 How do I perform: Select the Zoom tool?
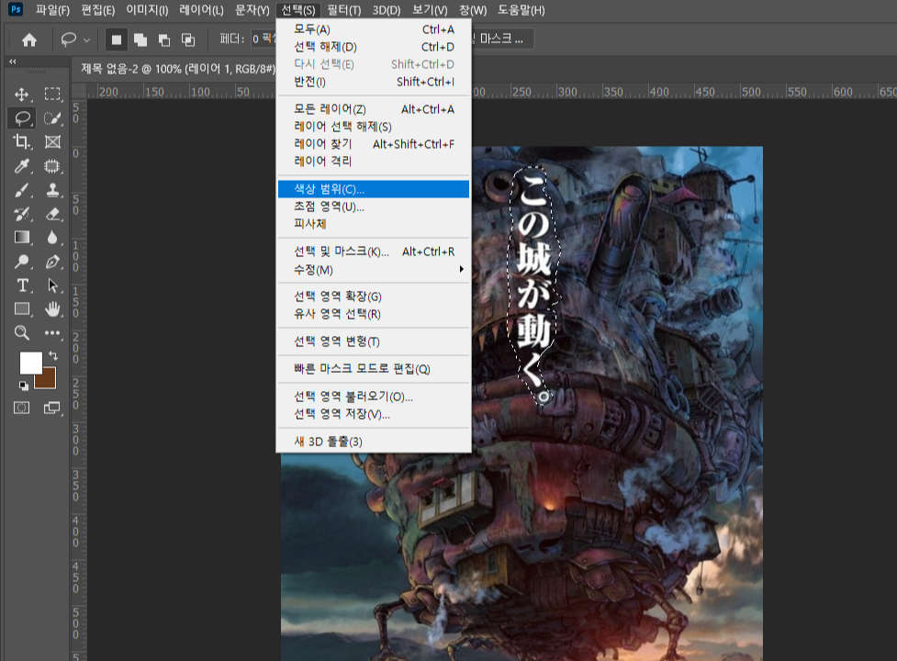(22, 332)
